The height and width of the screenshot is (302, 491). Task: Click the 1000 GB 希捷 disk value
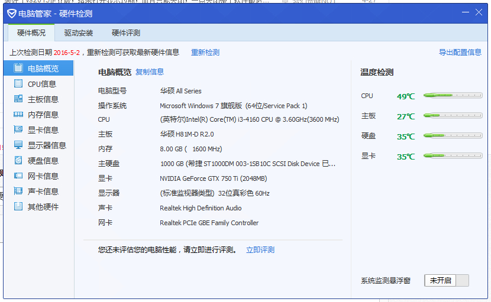tap(248, 164)
